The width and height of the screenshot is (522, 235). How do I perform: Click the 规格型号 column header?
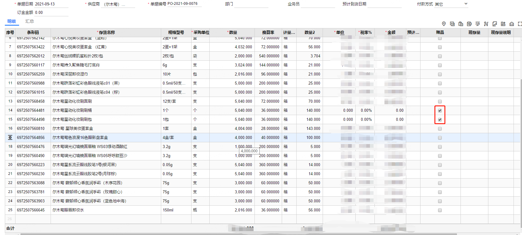(176, 32)
